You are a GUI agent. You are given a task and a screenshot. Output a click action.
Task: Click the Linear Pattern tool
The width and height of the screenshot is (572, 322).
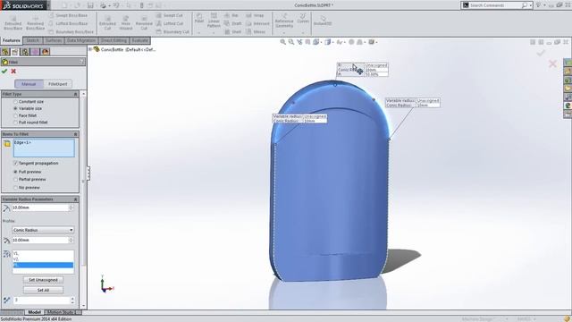coord(214,20)
